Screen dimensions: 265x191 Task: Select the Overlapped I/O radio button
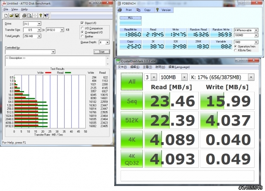(82, 32)
